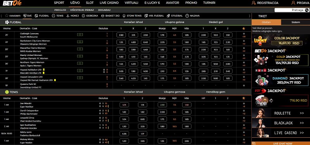The width and height of the screenshot is (310, 145).
Task: Pick odds 6.85 for Vlad Andrei Dumitru
Action: coord(143,119)
